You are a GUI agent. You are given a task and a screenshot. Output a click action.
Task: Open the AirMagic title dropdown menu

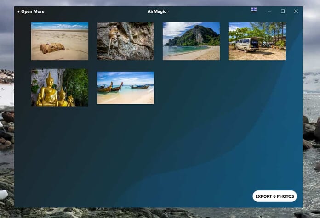(x=158, y=11)
